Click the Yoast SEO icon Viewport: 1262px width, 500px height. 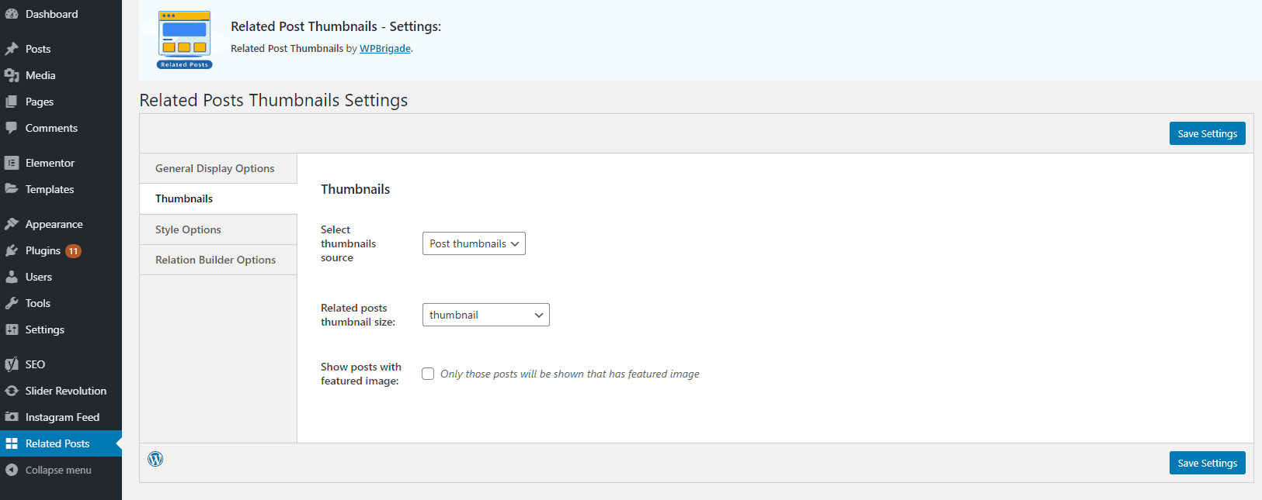[x=12, y=364]
